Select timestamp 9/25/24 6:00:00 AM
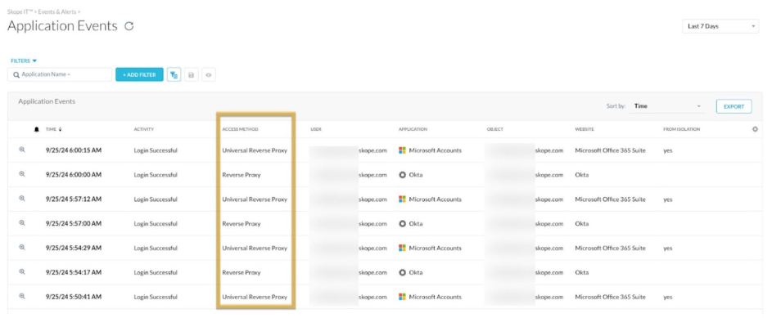This screenshot has height=318, width=772. pos(74,175)
